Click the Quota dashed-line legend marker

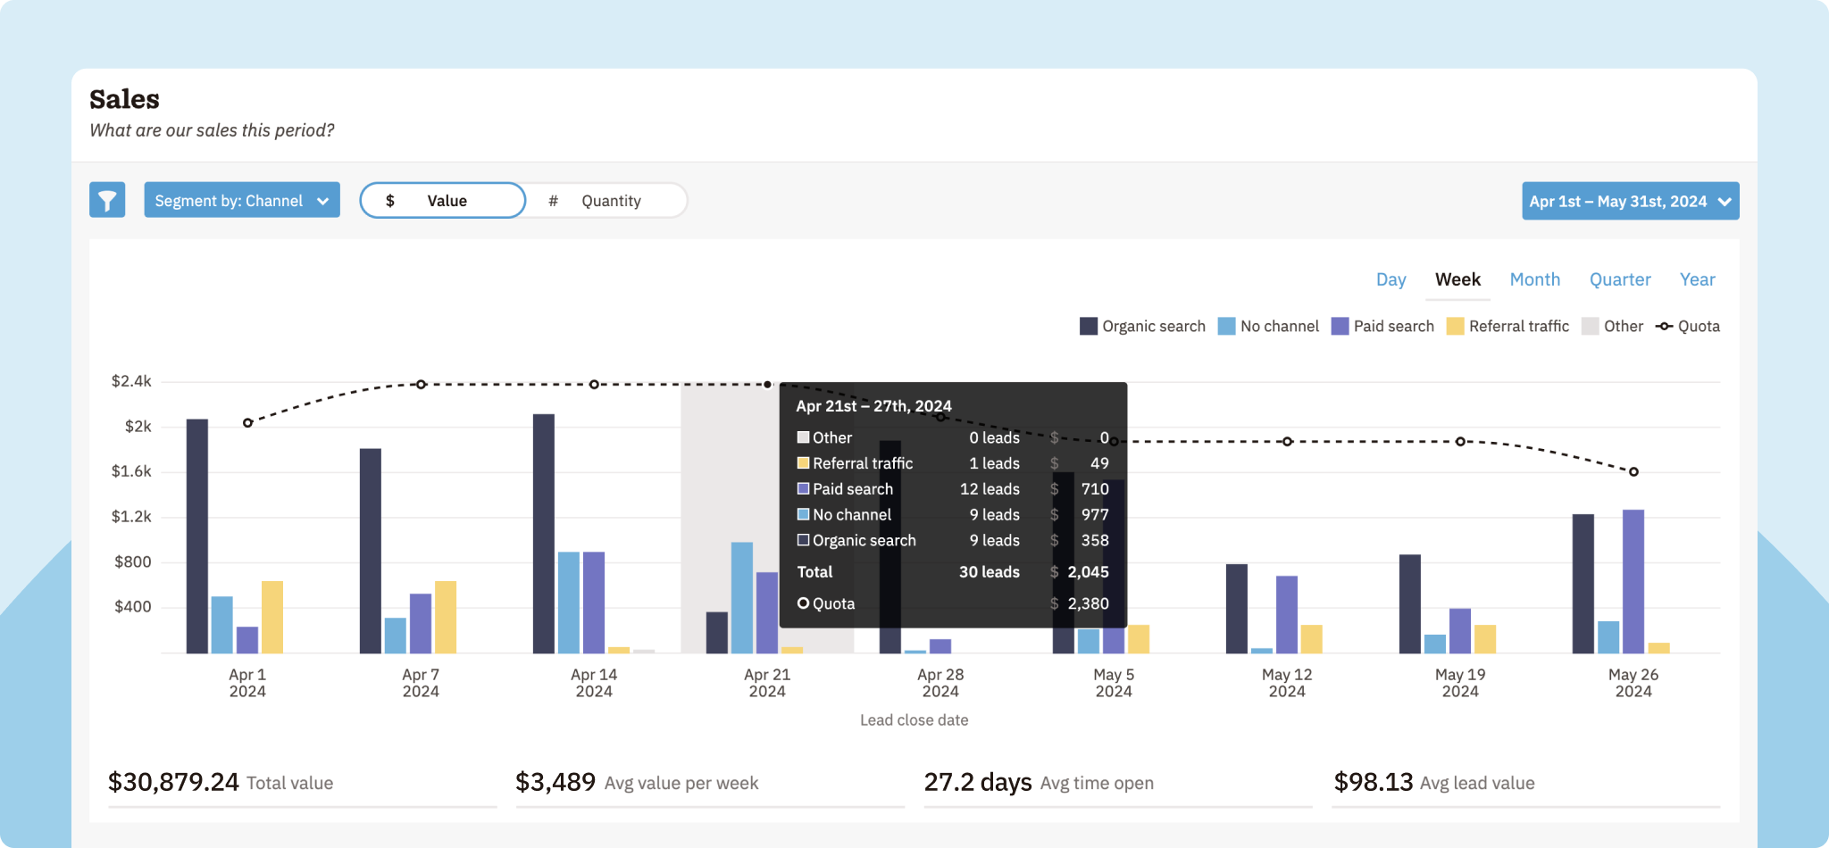(1665, 326)
